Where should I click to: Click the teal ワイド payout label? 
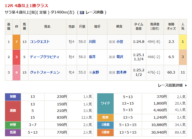tap(105, 103)
